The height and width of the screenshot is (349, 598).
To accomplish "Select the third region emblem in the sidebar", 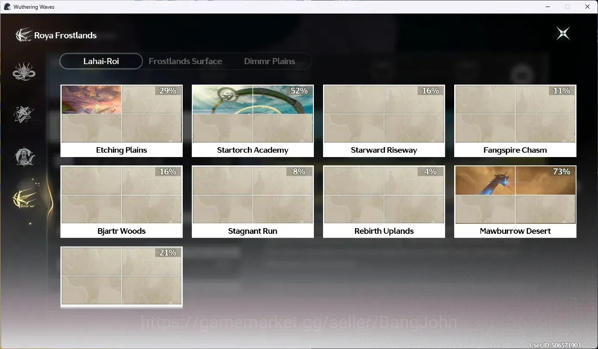I will (24, 156).
